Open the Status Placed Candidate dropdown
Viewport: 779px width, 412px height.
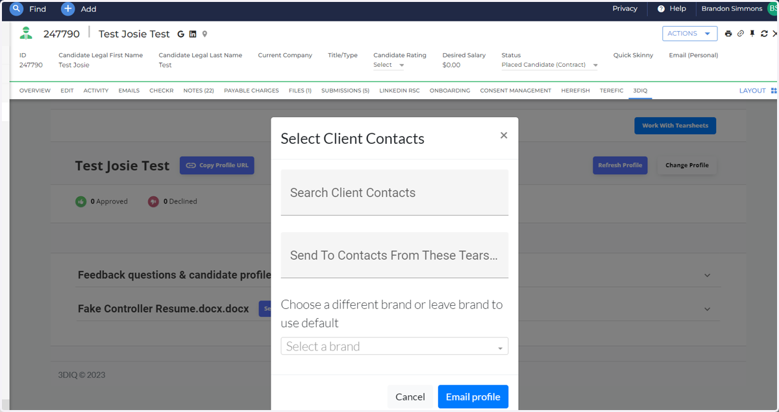549,65
